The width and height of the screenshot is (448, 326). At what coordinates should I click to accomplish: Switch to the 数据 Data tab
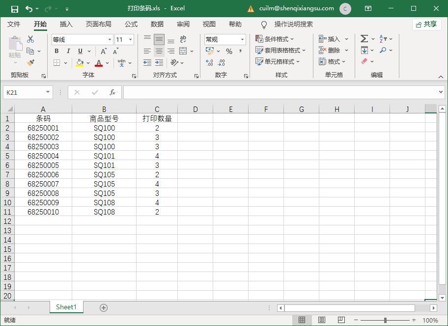pyautogui.click(x=157, y=24)
